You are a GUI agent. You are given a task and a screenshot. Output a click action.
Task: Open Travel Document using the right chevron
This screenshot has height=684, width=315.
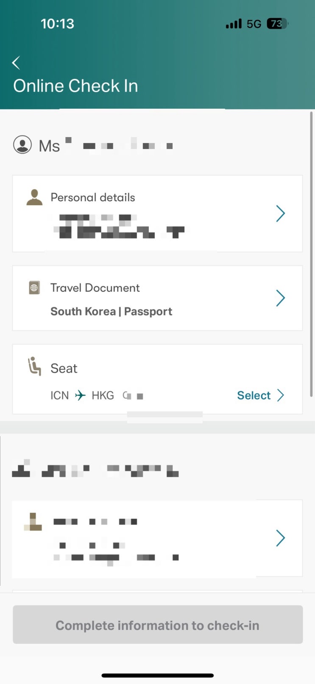tap(280, 298)
